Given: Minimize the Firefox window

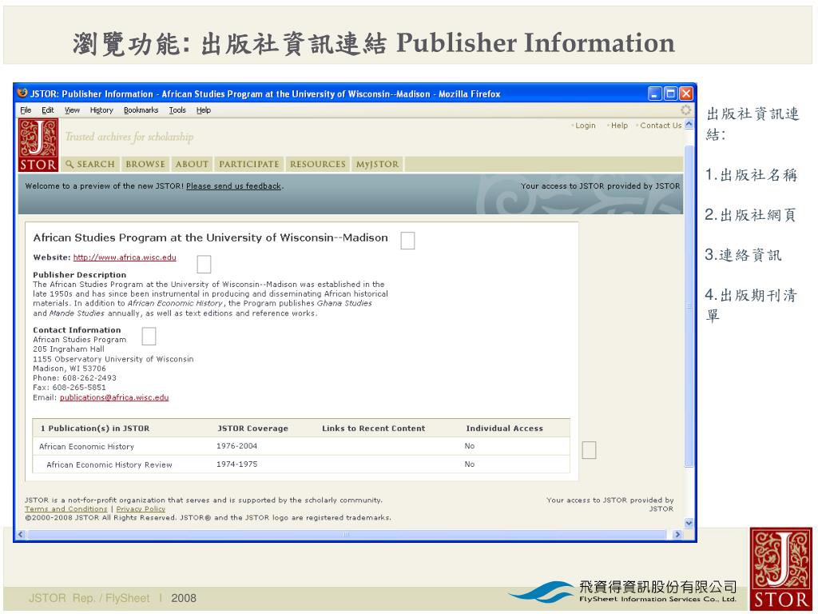Looking at the screenshot, I should tap(655, 94).
